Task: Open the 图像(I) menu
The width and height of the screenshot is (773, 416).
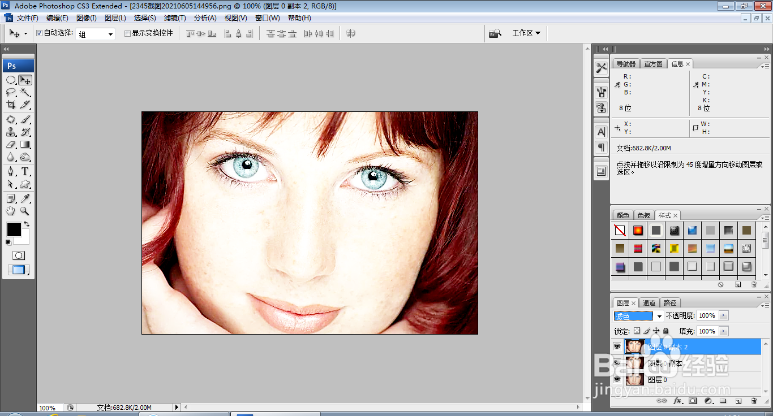Action: point(87,18)
